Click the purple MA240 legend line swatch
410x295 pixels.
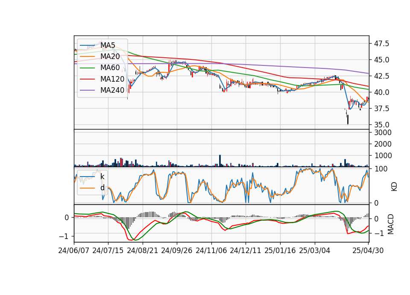87,90
